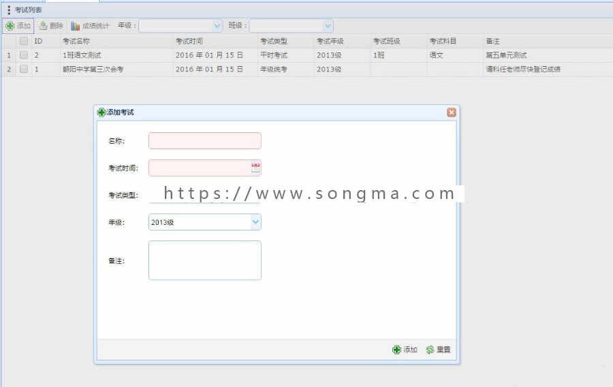Sort by the 考试时间 column header
This screenshot has height=387, width=613.
[x=189, y=41]
